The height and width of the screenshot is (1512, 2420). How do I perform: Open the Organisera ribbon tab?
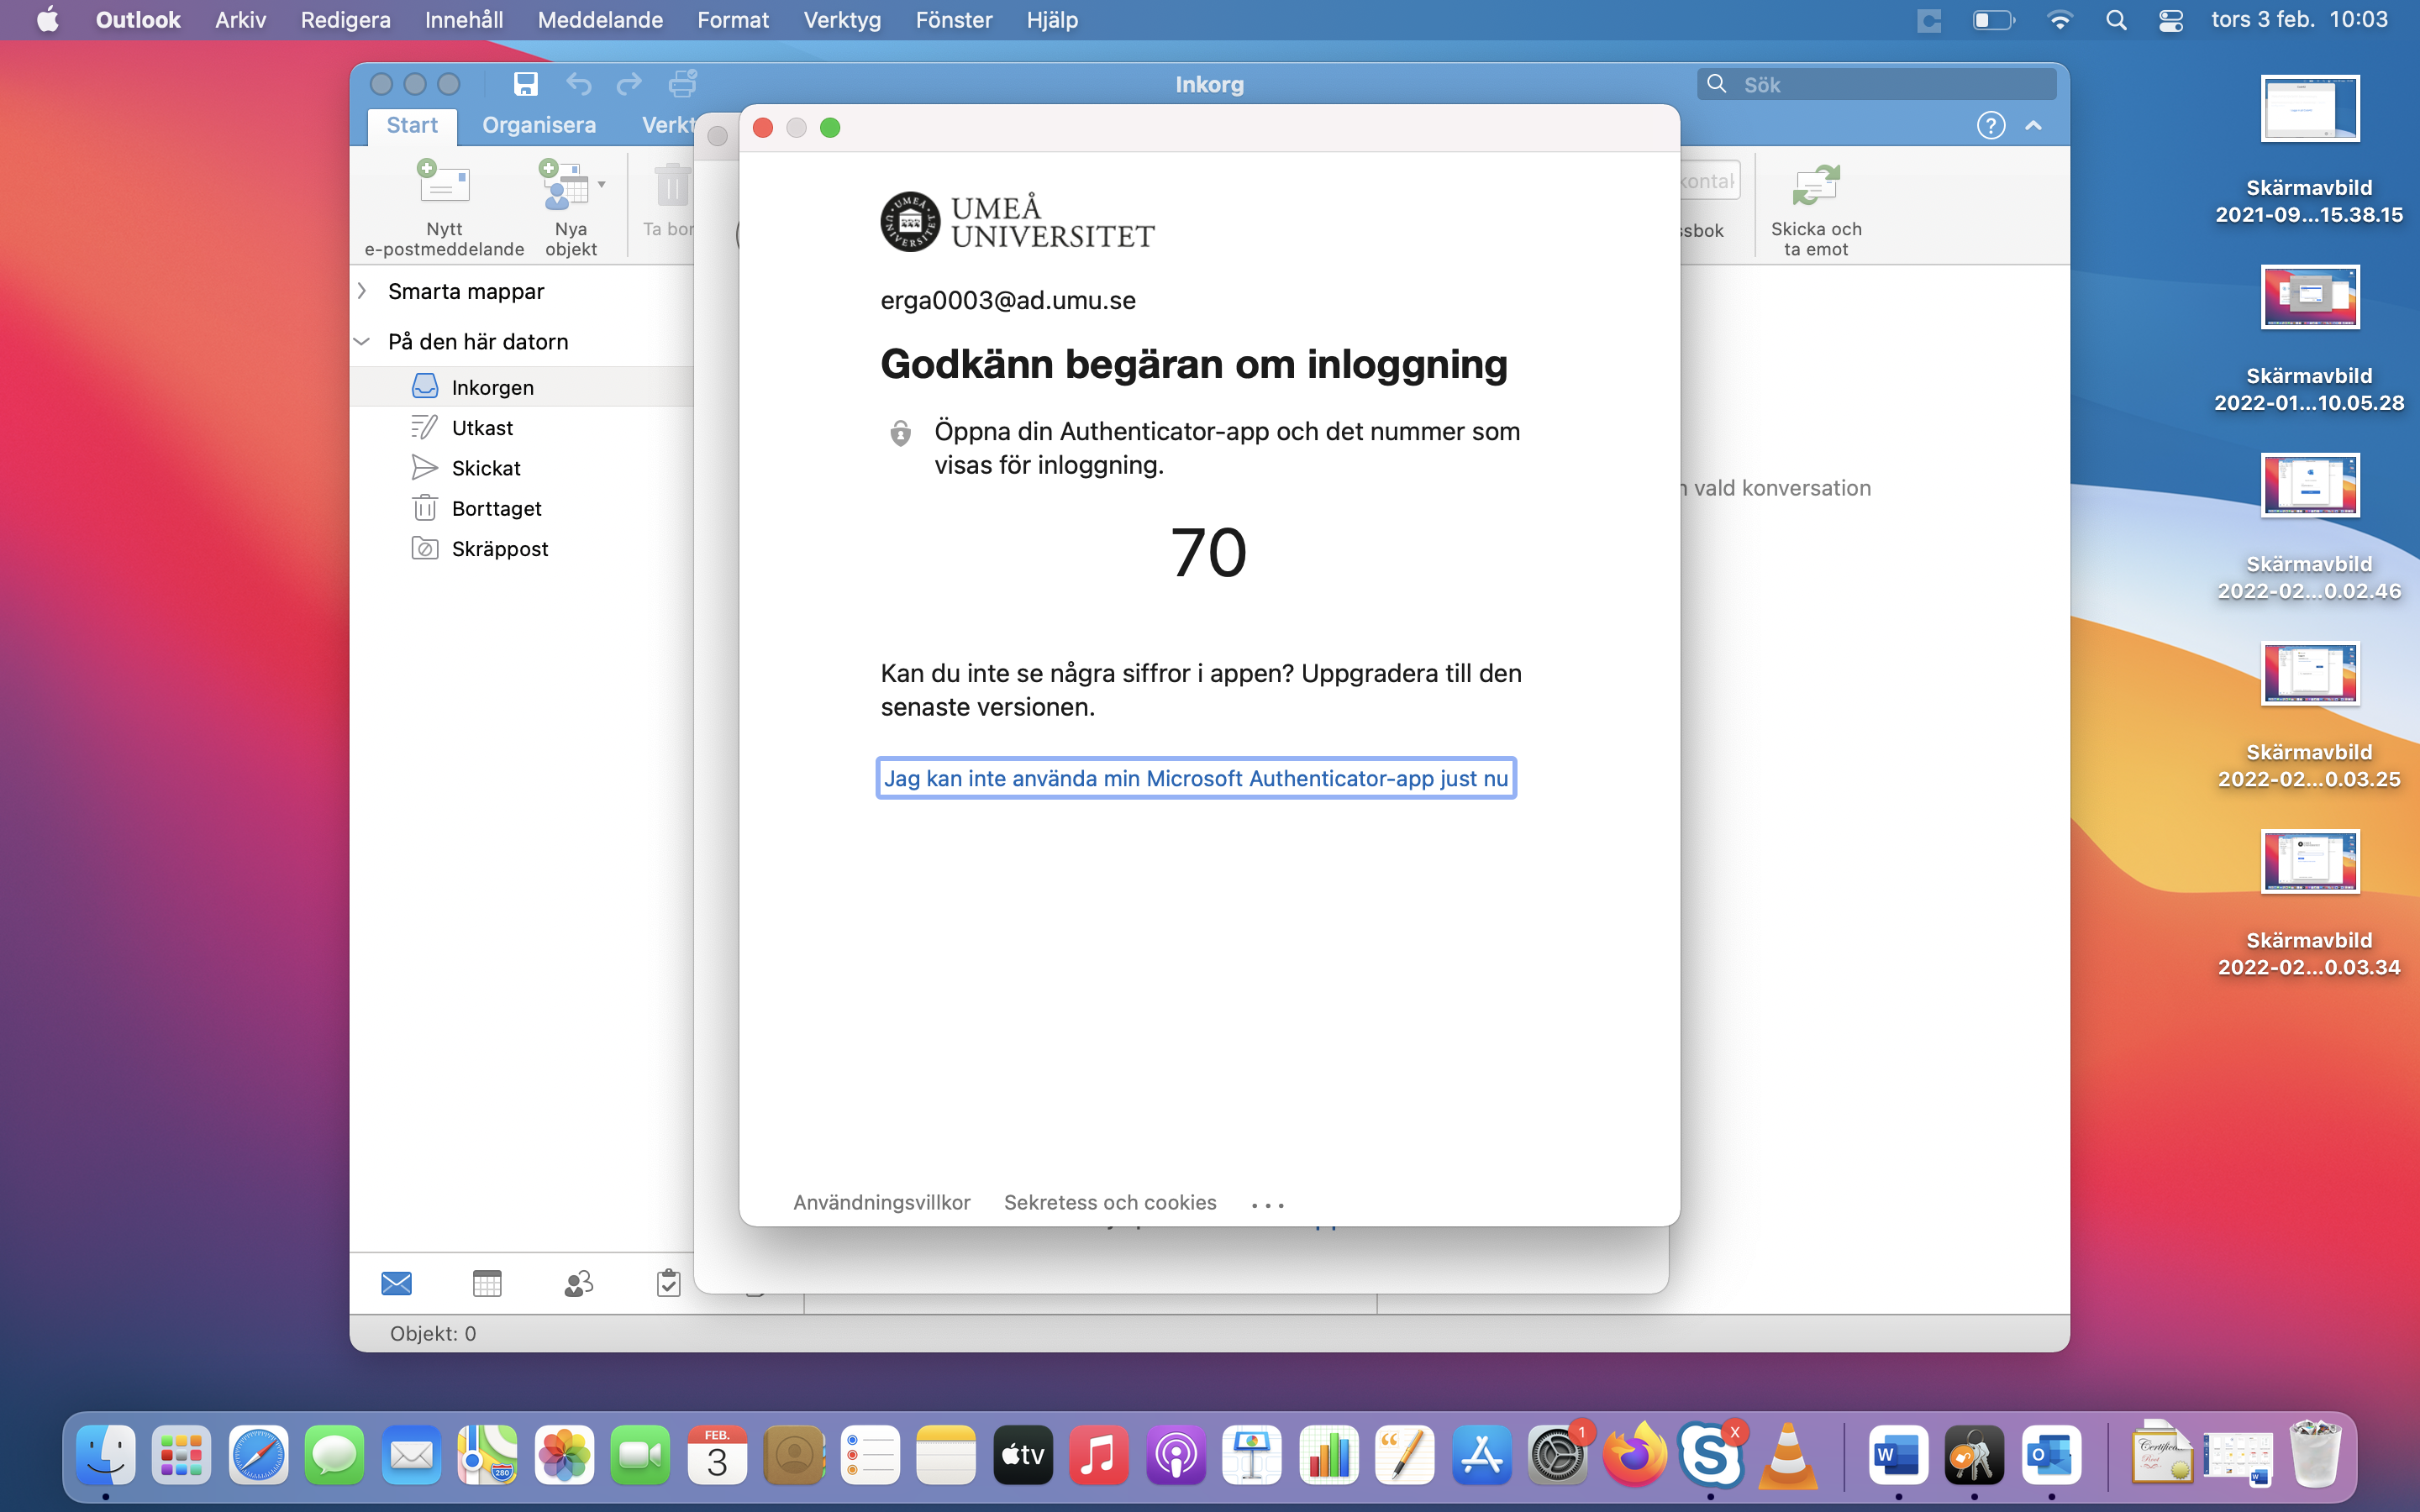(539, 125)
